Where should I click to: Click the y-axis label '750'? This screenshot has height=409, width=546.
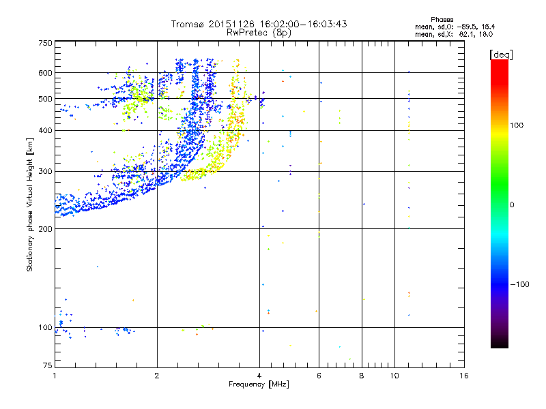[45, 43]
